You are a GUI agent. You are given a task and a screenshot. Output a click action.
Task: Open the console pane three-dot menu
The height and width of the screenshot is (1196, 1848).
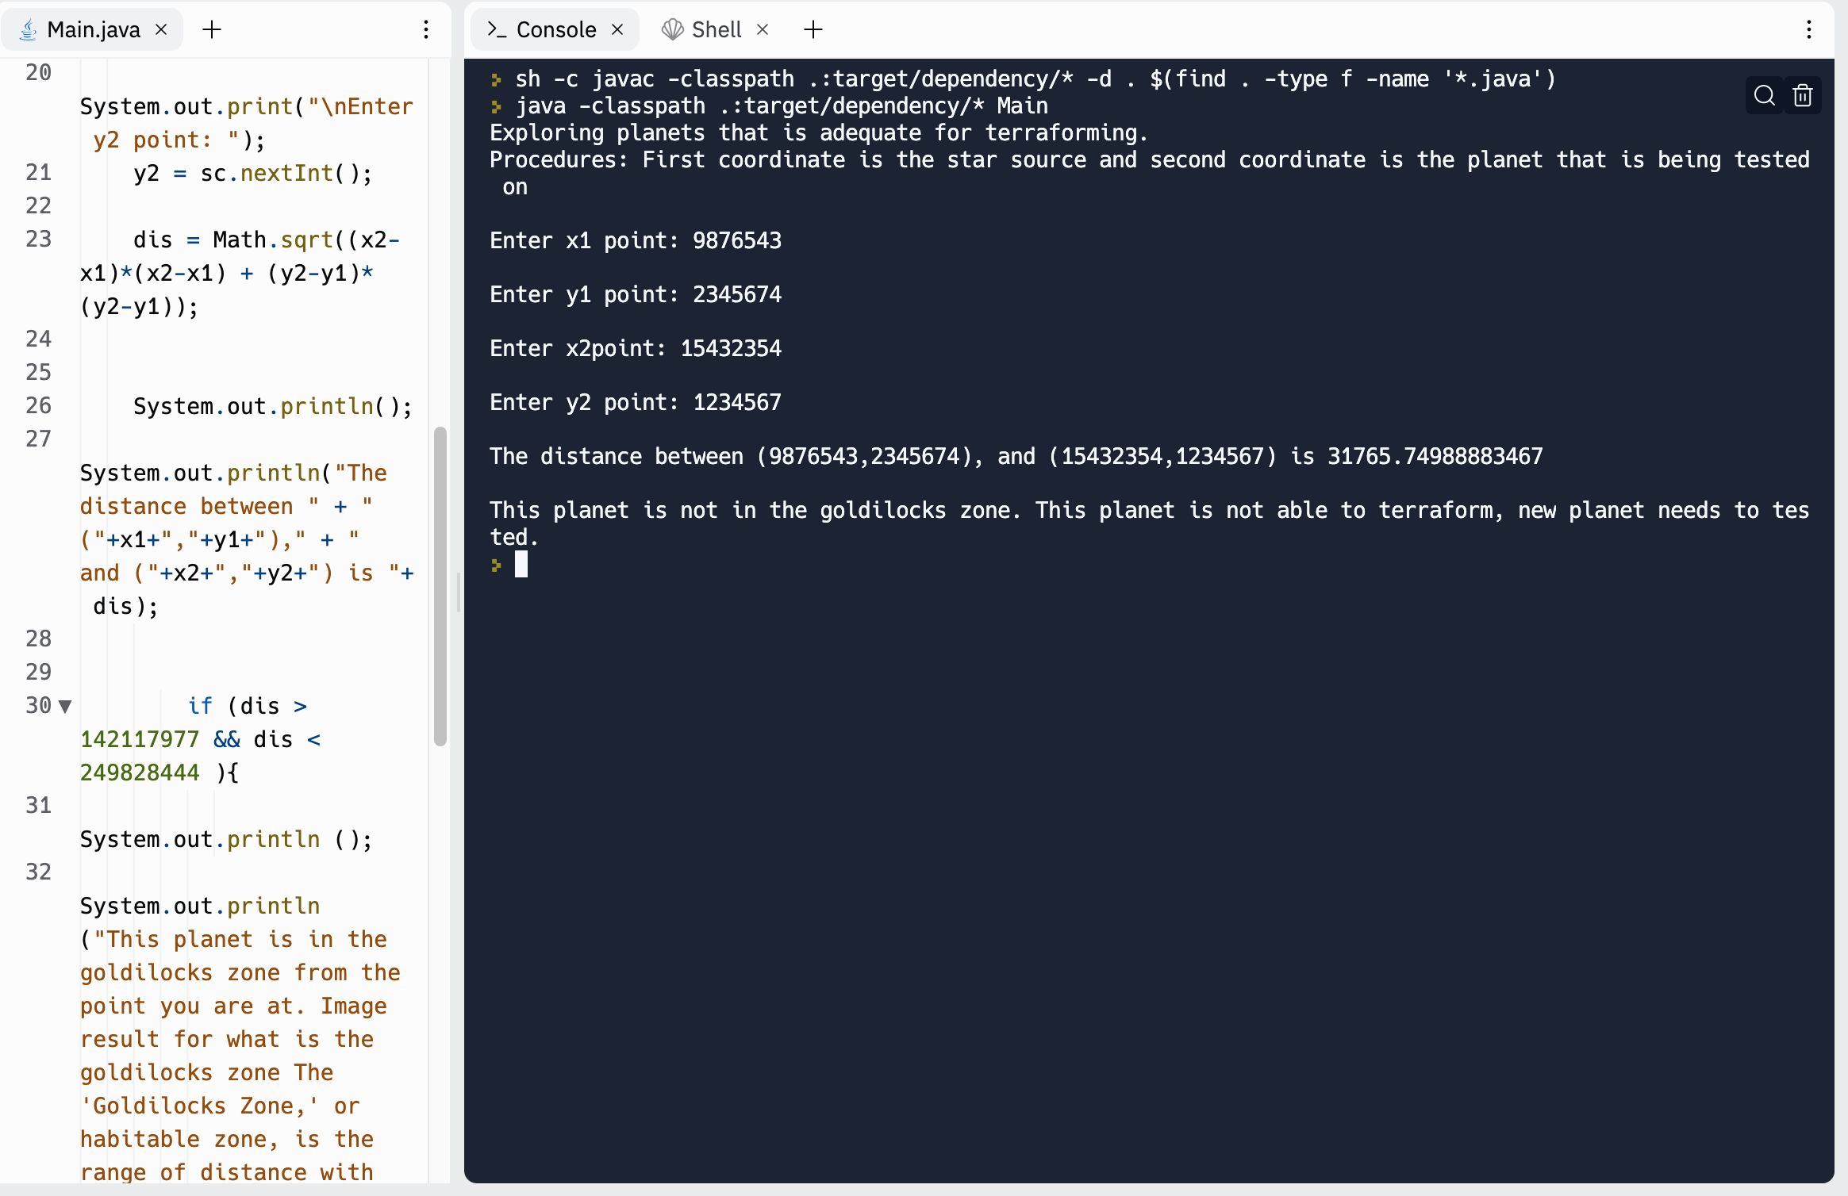point(1808,29)
